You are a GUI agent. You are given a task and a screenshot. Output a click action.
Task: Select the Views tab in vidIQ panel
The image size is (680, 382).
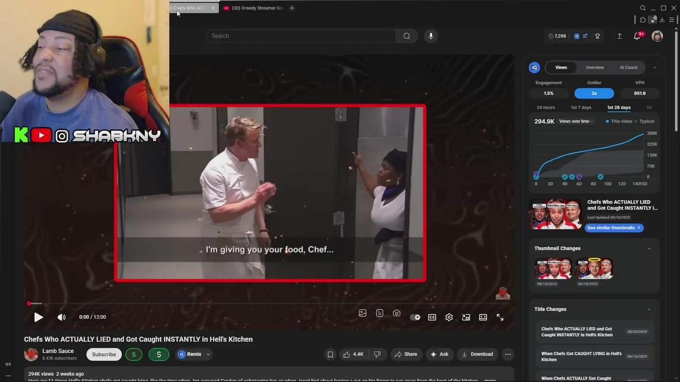[561, 67]
